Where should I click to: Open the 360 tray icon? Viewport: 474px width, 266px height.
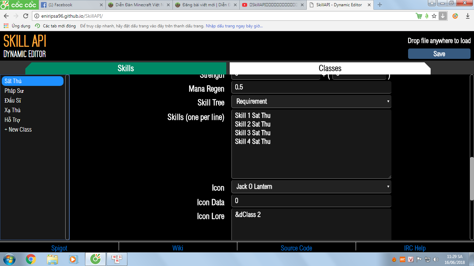403,259
